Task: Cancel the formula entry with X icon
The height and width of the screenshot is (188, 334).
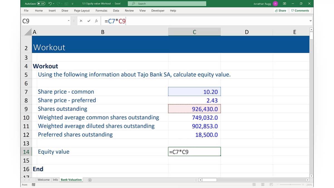Action: tap(81, 21)
